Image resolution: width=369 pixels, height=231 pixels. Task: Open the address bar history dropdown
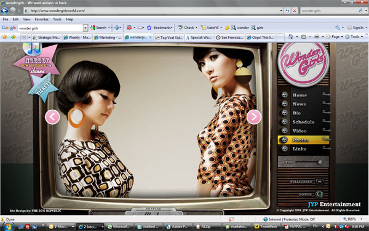281,10
